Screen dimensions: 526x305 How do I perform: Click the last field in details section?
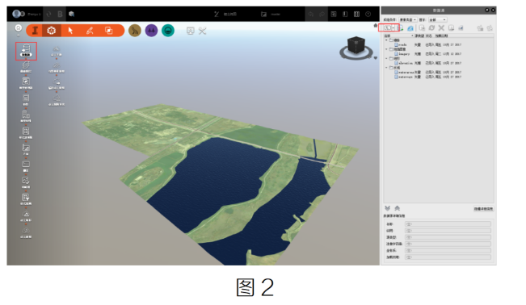pos(448,257)
